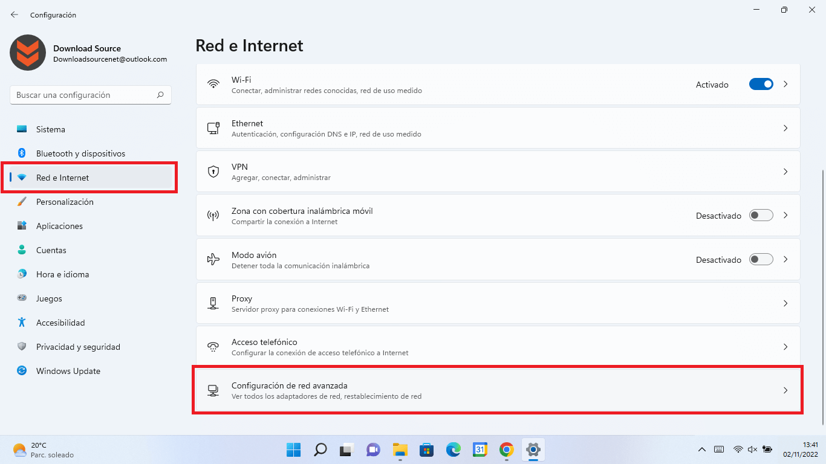Open the Proxy settings entry
Viewport: 826px width, 464px height.
[x=498, y=303]
